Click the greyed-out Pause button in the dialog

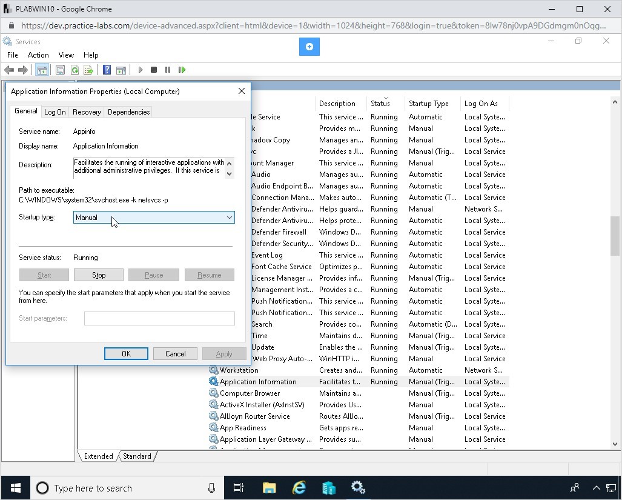(x=154, y=275)
